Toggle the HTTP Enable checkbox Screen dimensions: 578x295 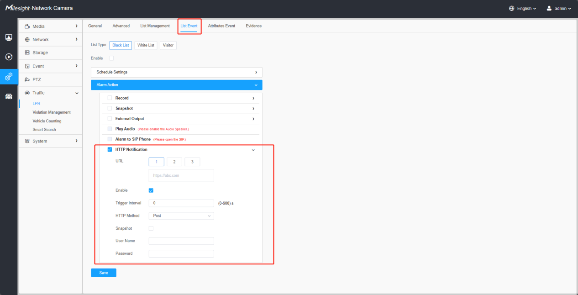(x=151, y=190)
